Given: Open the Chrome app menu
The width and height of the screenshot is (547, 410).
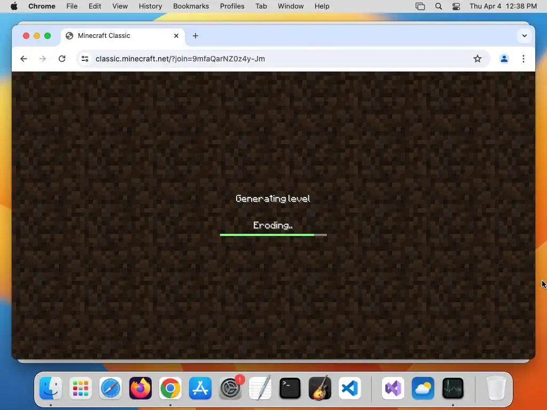Looking at the screenshot, I should [x=42, y=6].
